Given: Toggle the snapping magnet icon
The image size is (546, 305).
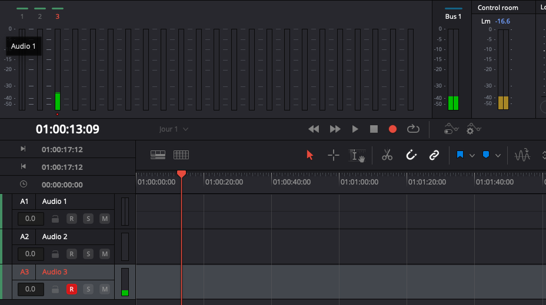Looking at the screenshot, I should point(411,155).
